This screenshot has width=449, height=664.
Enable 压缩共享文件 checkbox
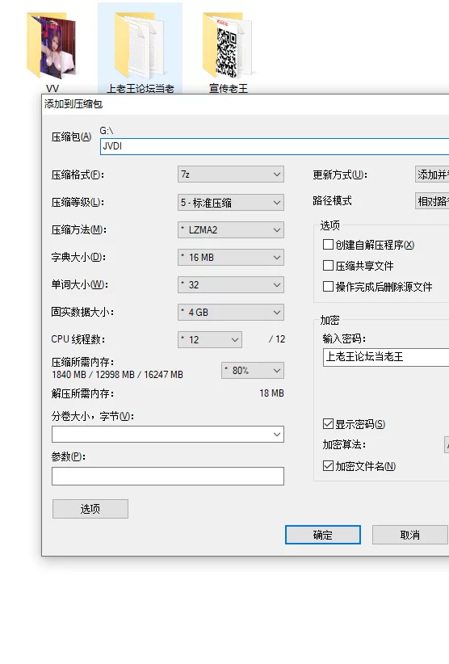pos(328,266)
